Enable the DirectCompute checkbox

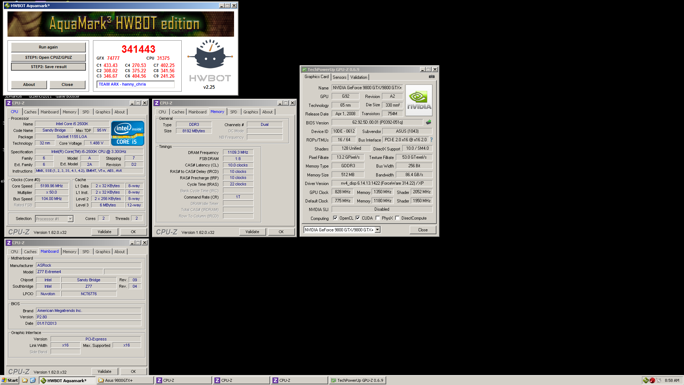(397, 218)
